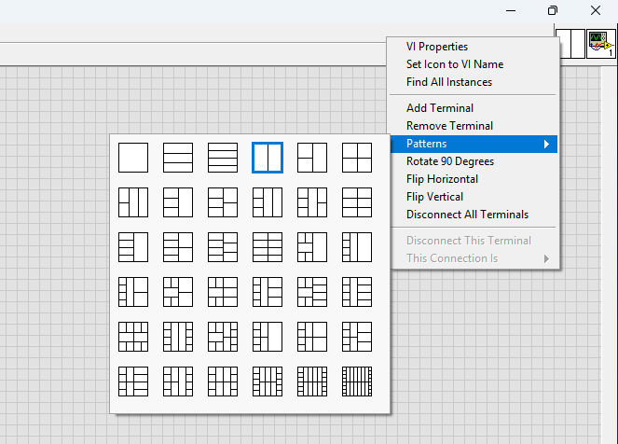Pick four-left, tall-middle, three-right pattern

click(268, 292)
